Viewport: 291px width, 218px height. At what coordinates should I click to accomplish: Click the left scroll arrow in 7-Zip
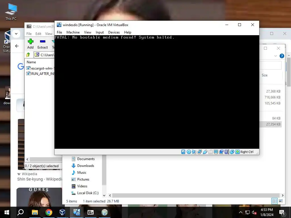coord(28,160)
